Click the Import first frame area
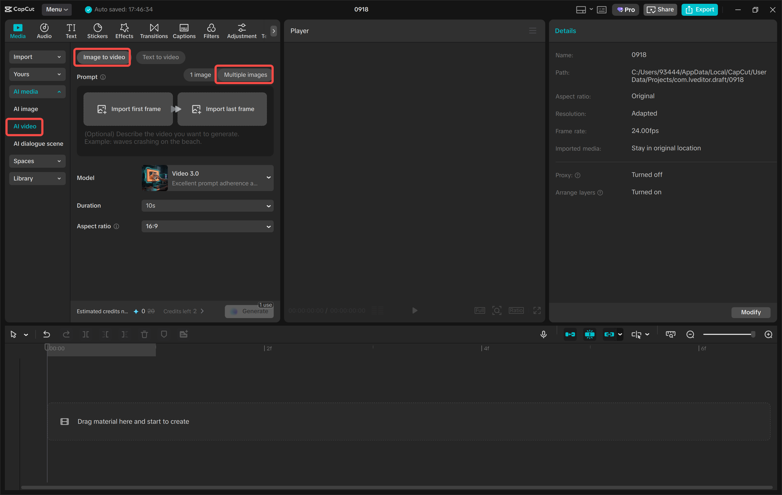The height and width of the screenshot is (495, 782). point(128,109)
